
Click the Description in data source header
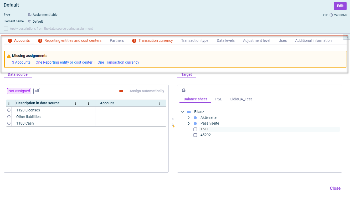[38, 103]
